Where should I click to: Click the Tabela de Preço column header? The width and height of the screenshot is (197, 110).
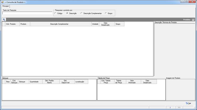coord(120,82)
